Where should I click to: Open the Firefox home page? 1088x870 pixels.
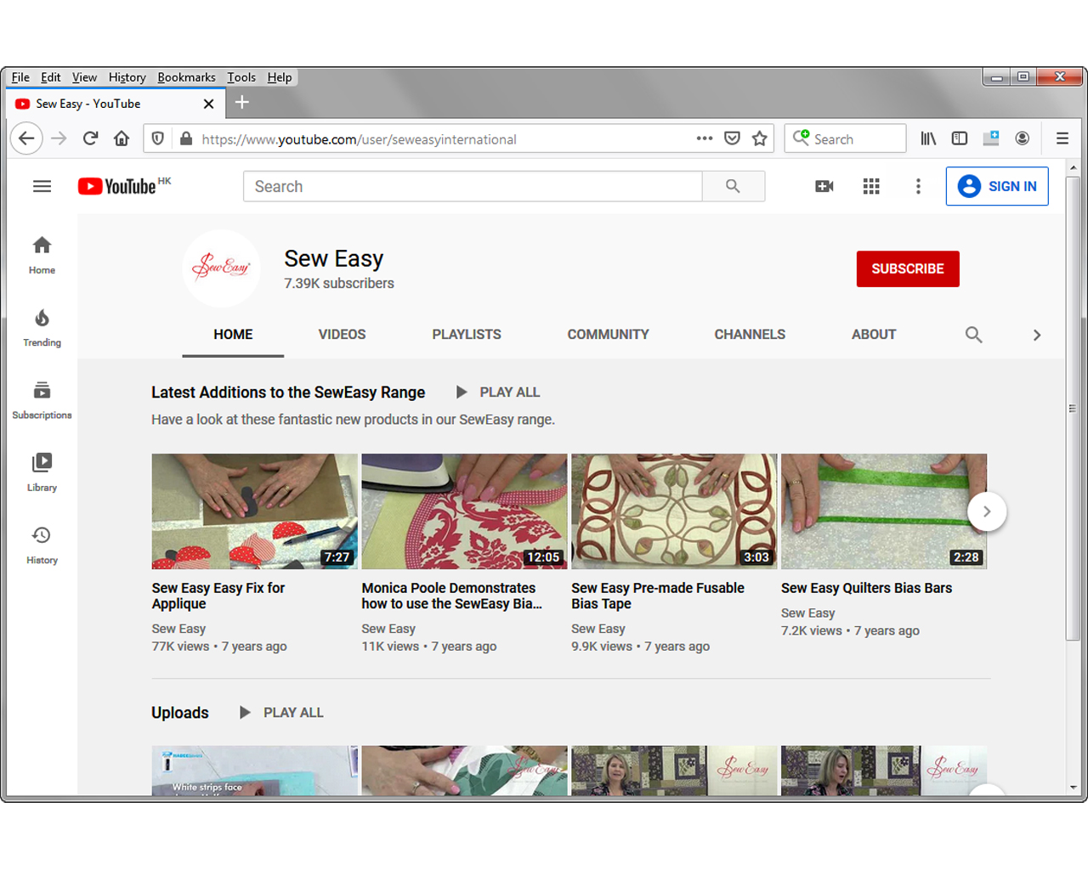click(x=122, y=138)
